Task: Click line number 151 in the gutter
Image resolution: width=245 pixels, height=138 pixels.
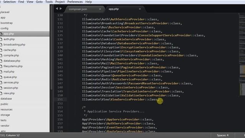Action: (x=60, y=99)
